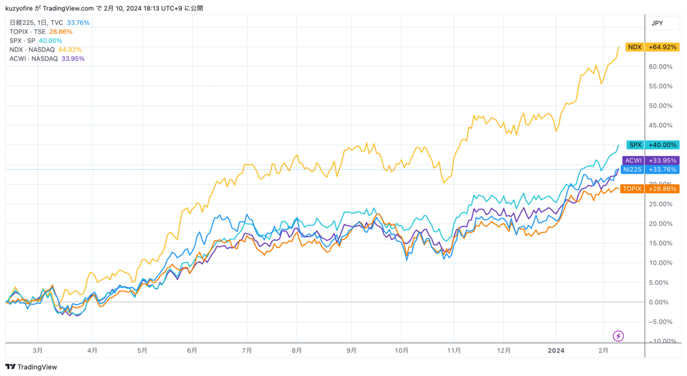The image size is (687, 376).
Task: Click the 10.00% axis label
Action: click(x=661, y=263)
